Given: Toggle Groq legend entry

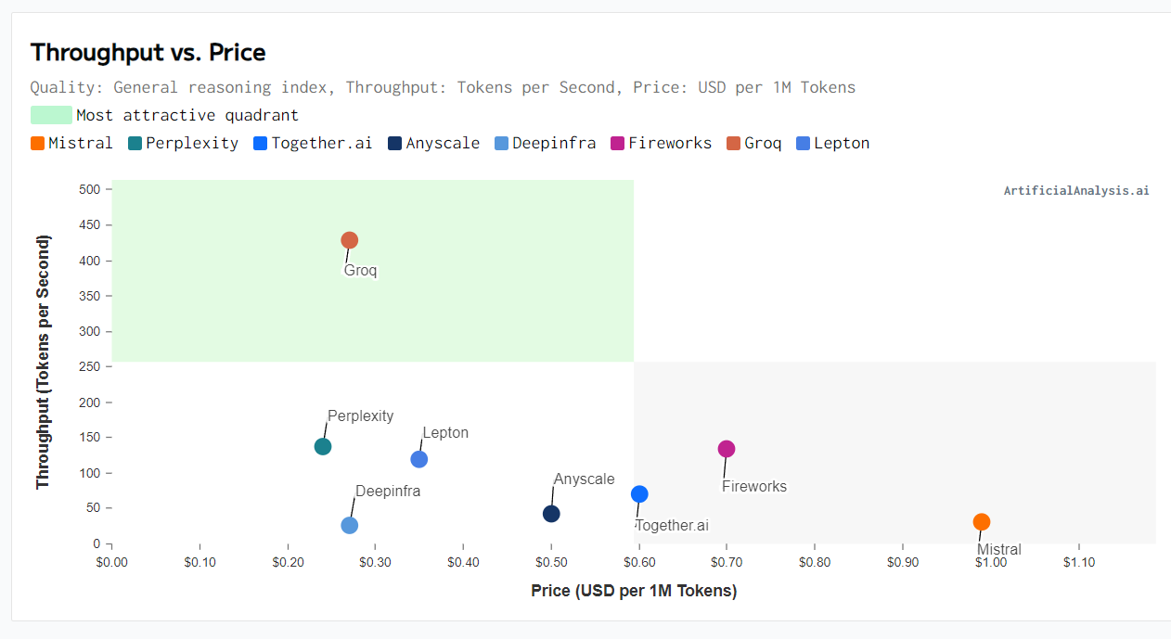Looking at the screenshot, I should pos(753,143).
